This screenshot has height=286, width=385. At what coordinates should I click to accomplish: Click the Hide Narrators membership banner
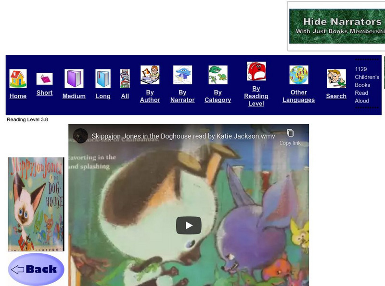(342, 26)
